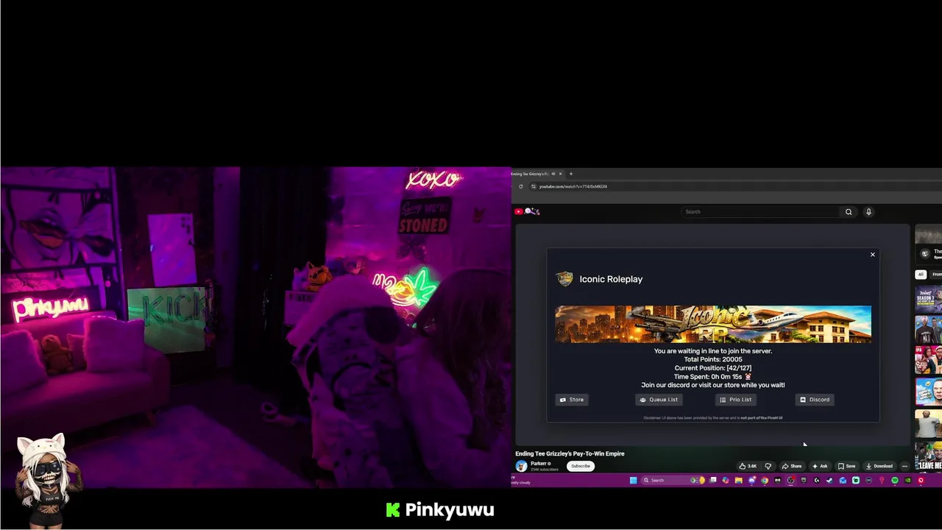
Task: Open Spotify from the taskbar
Action: [895, 480]
